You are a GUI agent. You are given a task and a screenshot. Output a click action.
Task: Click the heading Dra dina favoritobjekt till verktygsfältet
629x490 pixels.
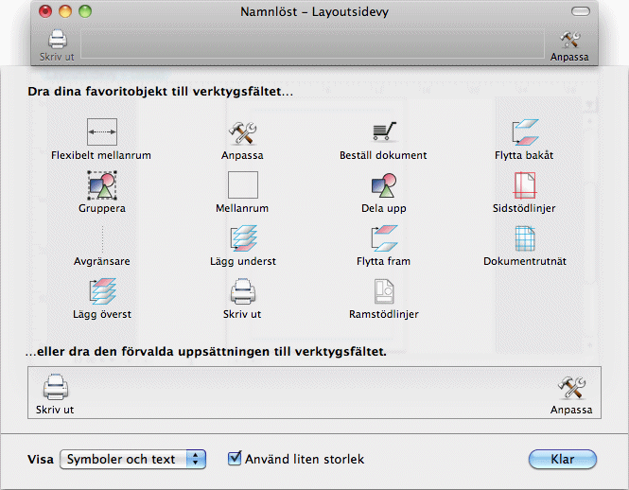click(161, 92)
